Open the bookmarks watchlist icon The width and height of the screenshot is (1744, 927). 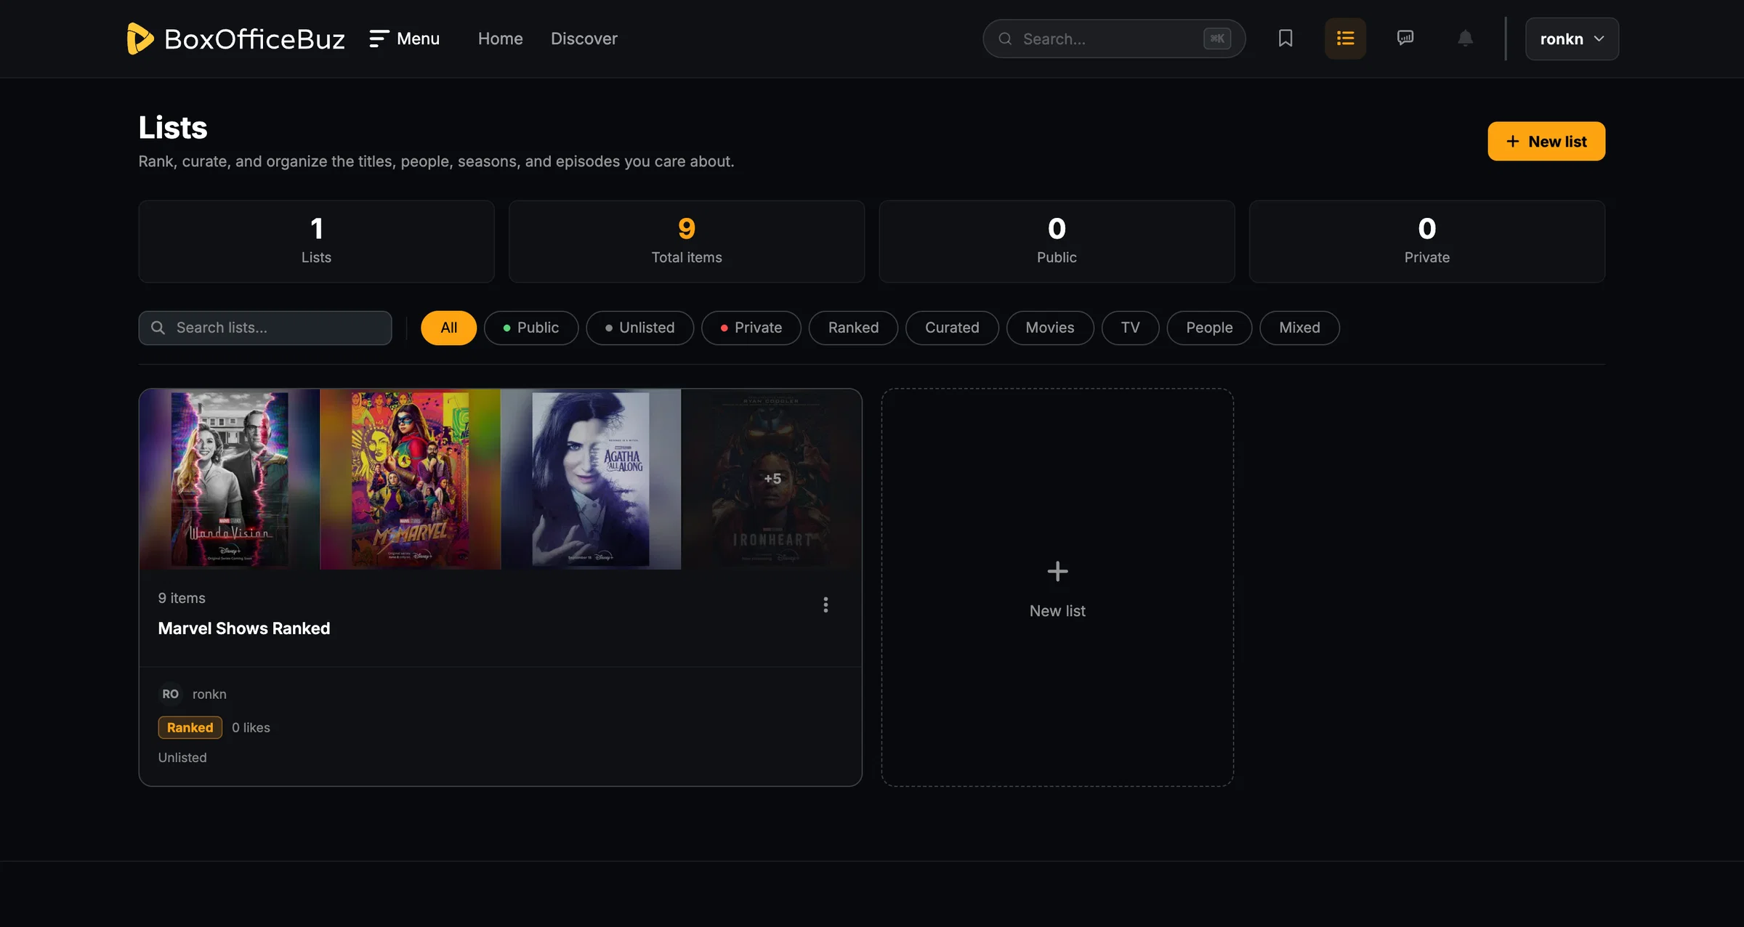coord(1285,39)
